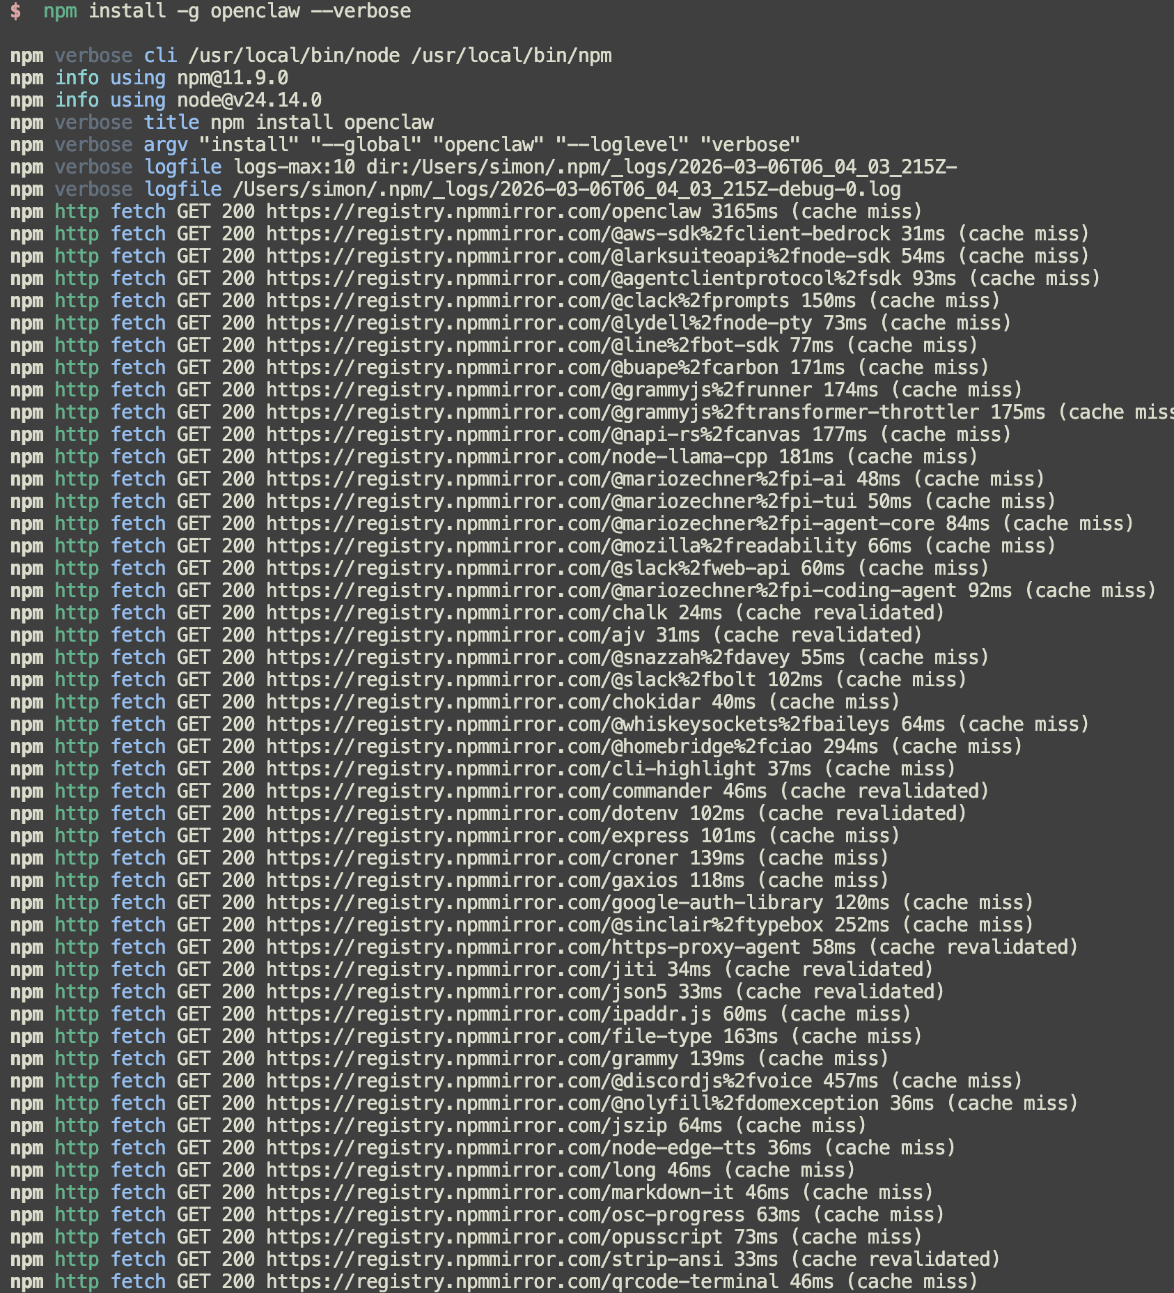Click the registry URL ending in /grammy
This screenshot has width=1174, height=1293.
472,1059
